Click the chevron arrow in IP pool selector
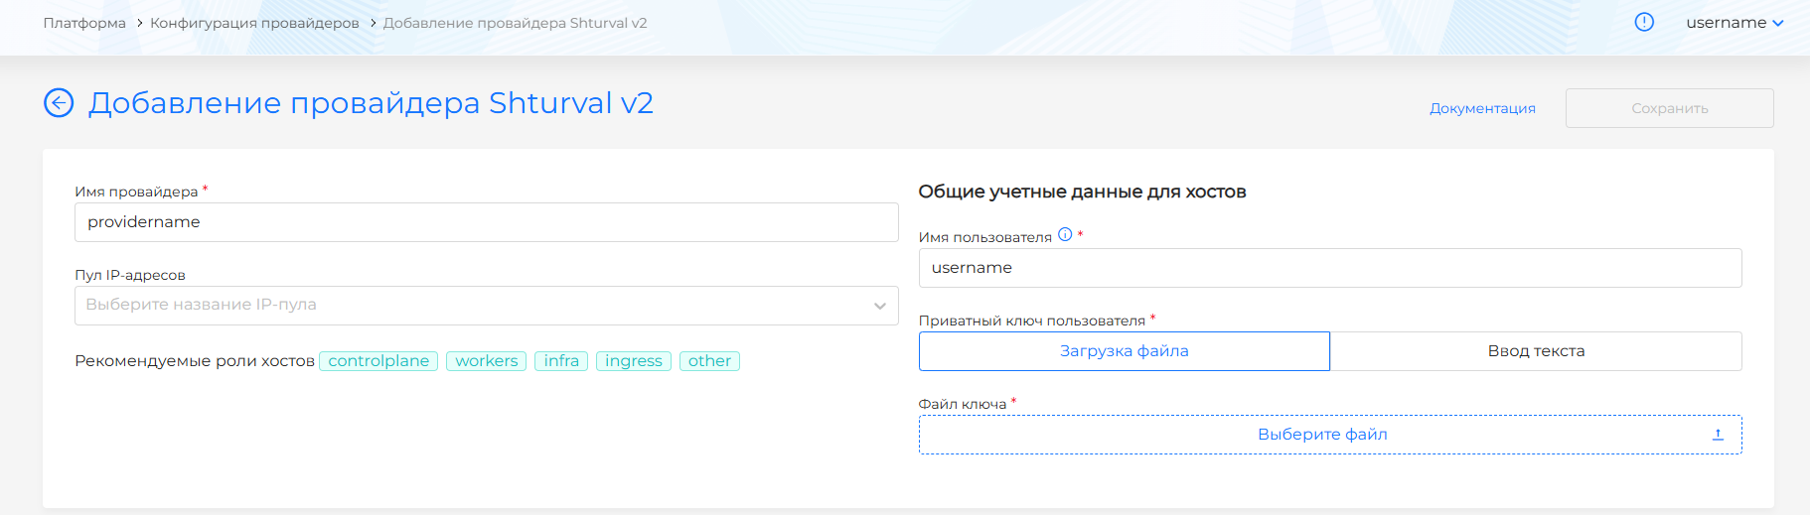 [x=879, y=306]
